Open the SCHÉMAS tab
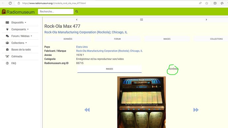This screenshot has width=228, height=128. click(173, 69)
